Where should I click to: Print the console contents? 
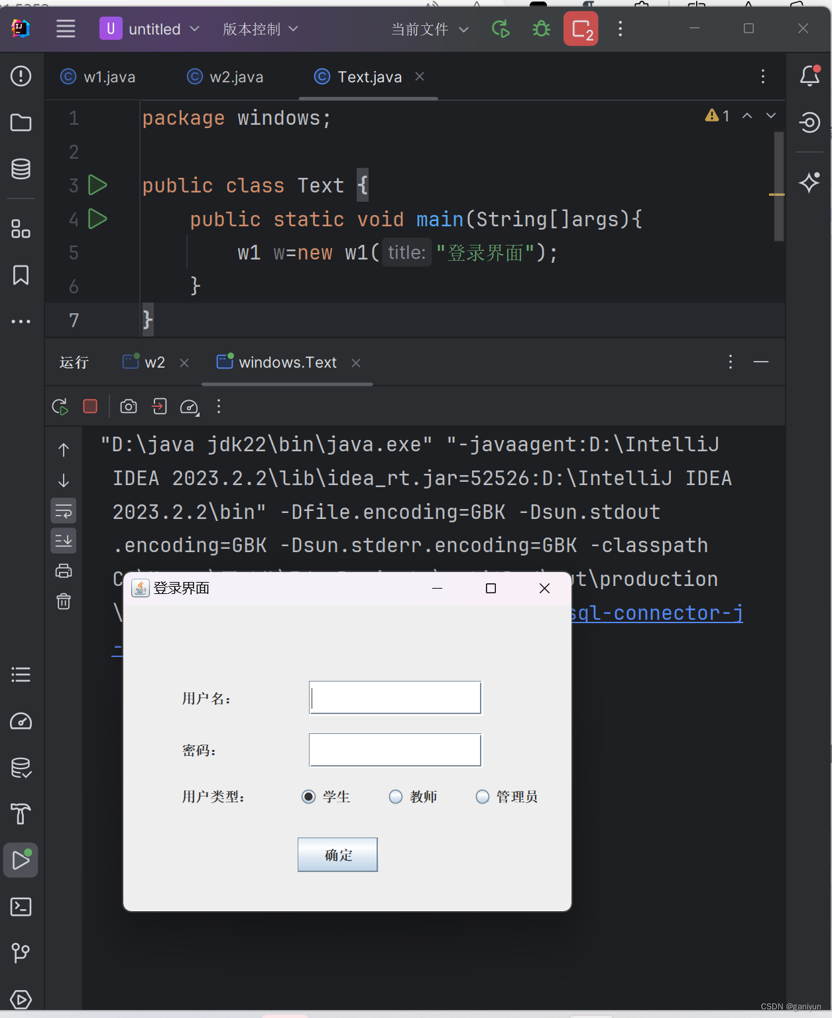pos(63,571)
